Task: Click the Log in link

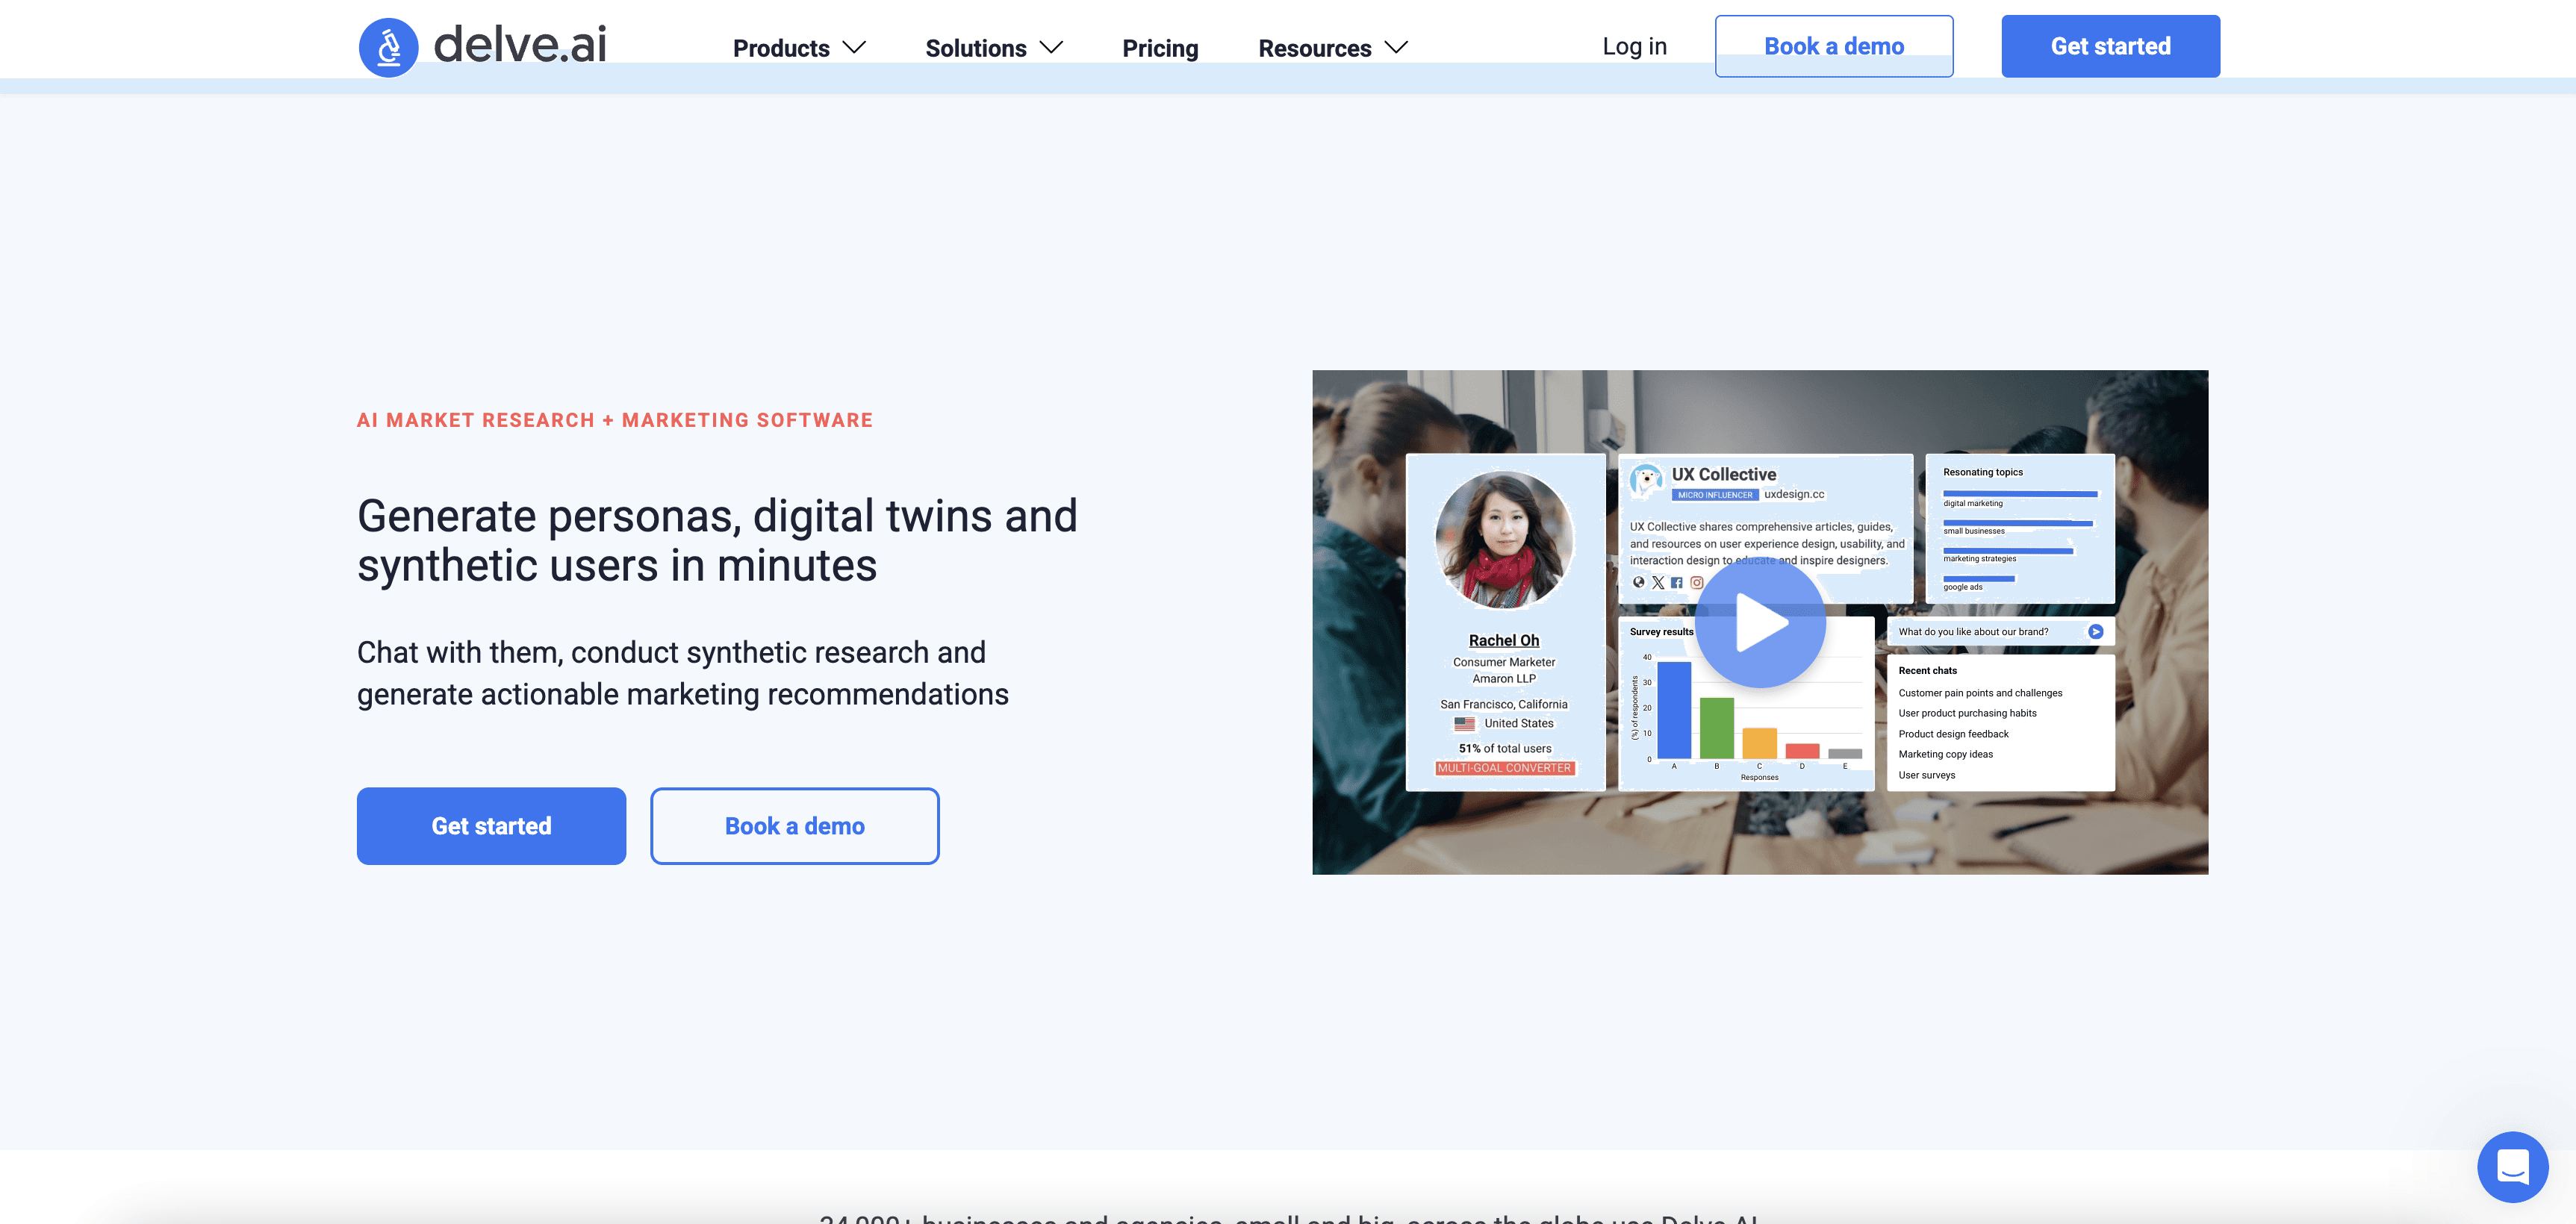Action: (1634, 46)
